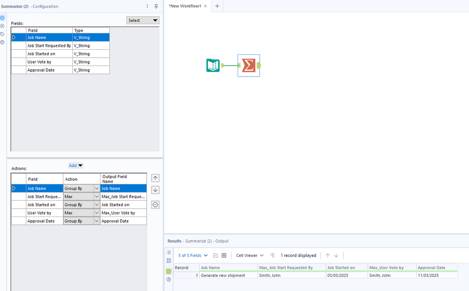The width and height of the screenshot is (469, 291).
Task: Expand the 5 of 5 Fields dropdown
Action: [x=193, y=255]
